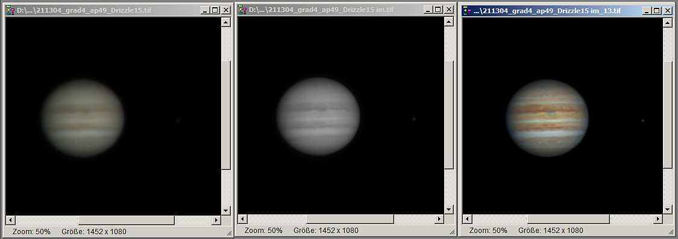This screenshot has width=678, height=239.
Task: Close the Drizzle15 im.tif window
Action: pyautogui.click(x=449, y=10)
